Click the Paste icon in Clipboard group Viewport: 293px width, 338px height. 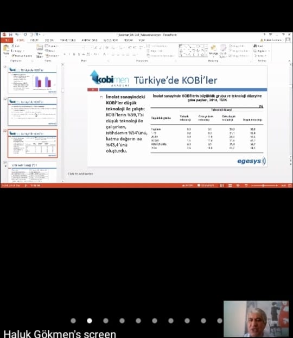point(6,50)
